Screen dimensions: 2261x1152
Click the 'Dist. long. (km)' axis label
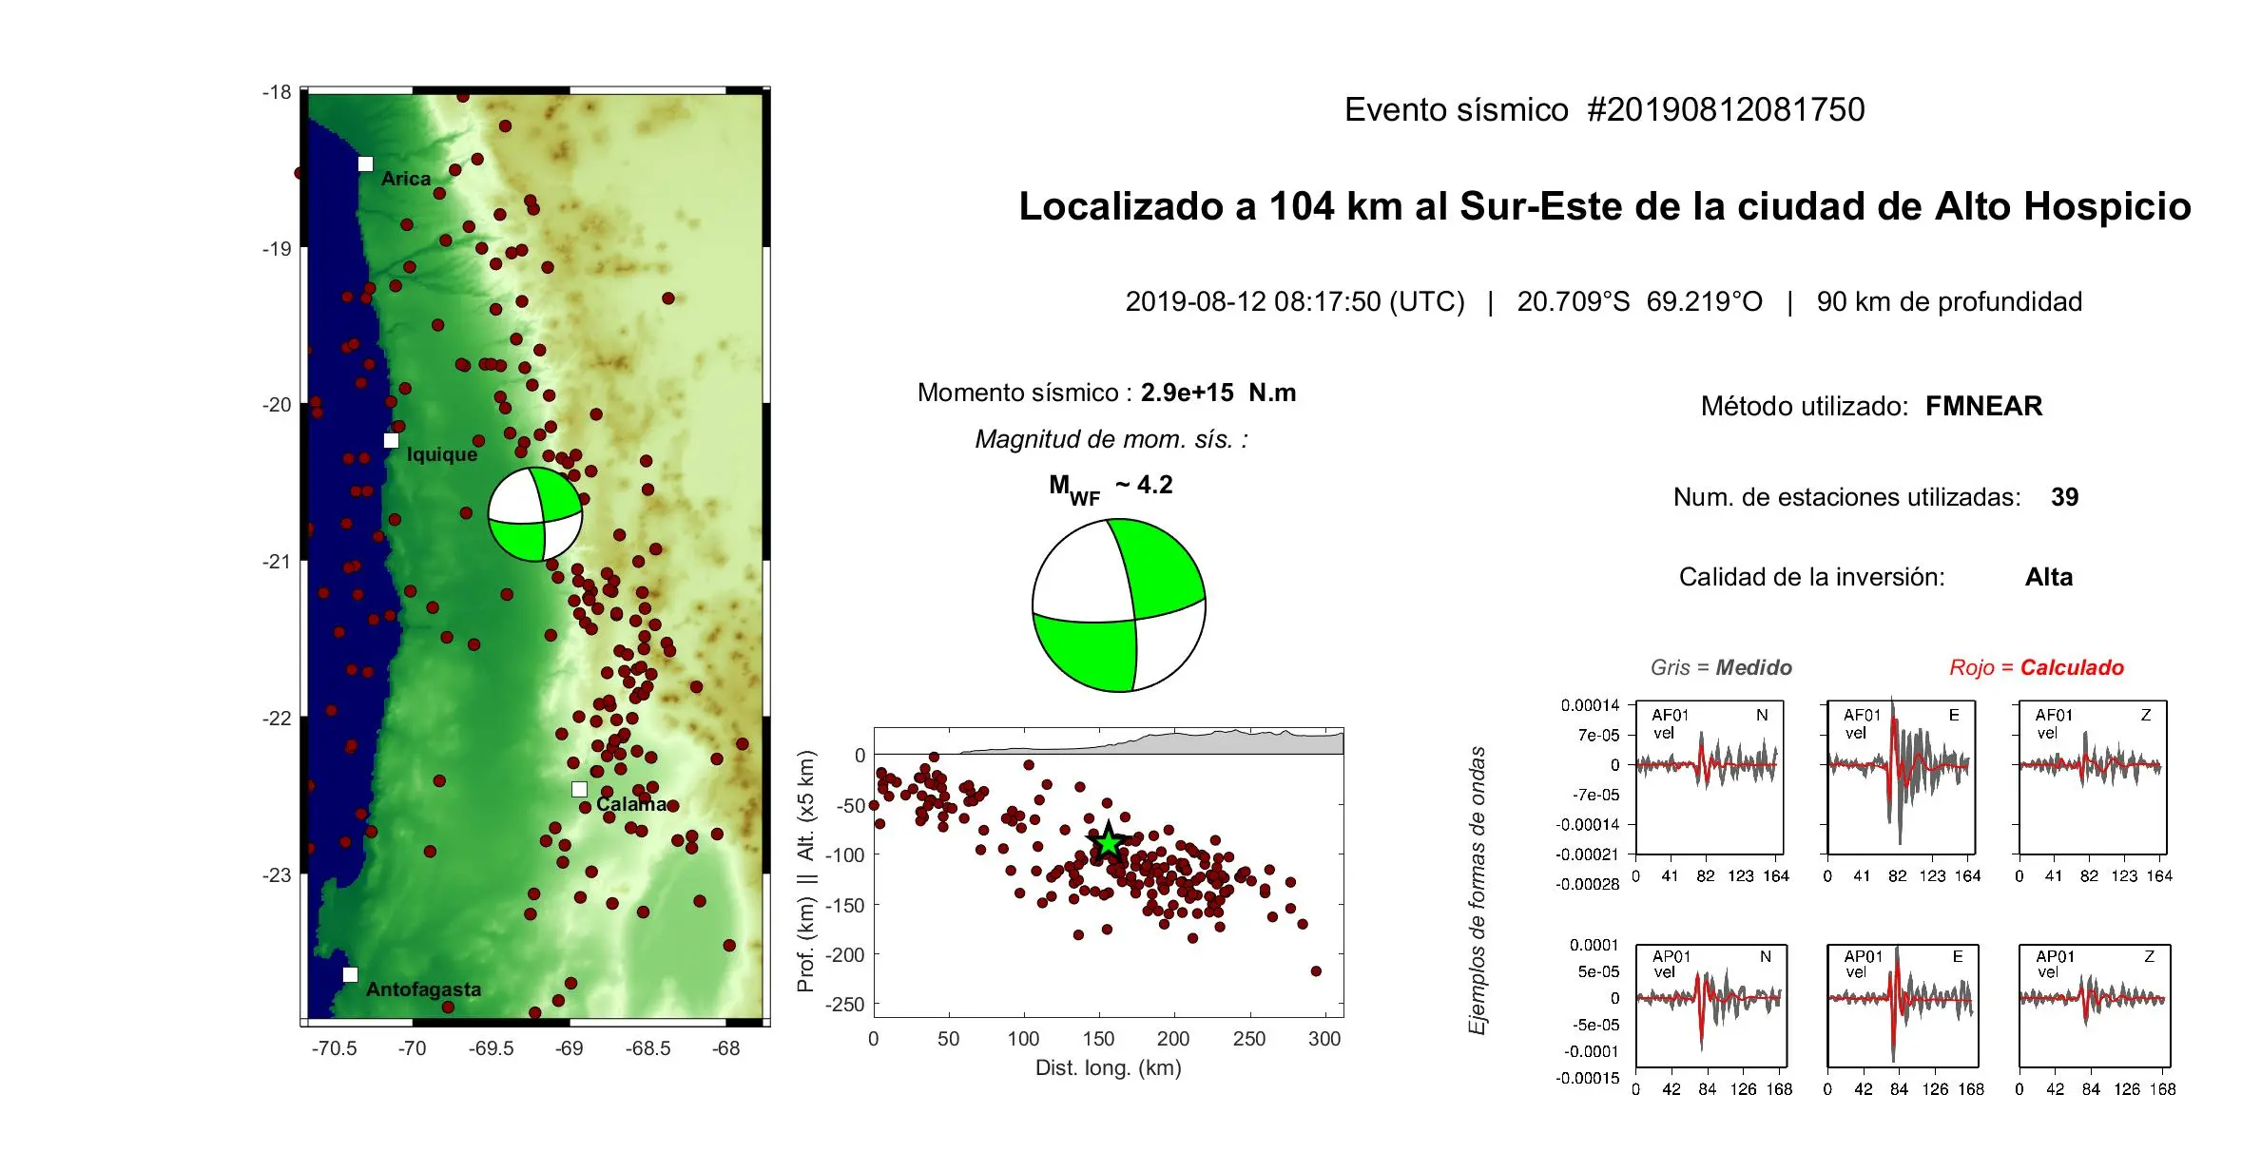[1108, 1067]
